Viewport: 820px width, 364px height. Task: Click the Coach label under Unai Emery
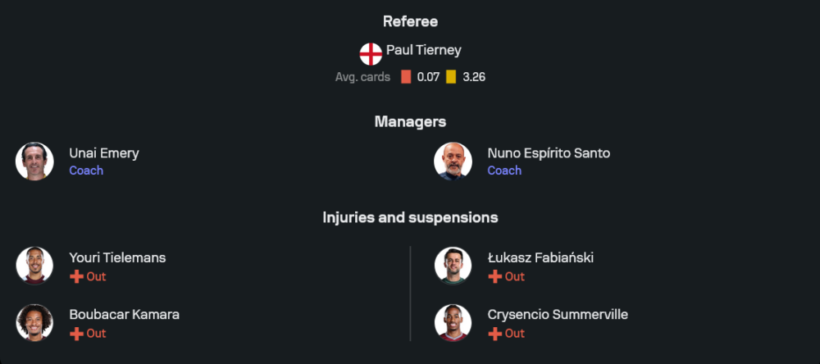[x=86, y=171]
